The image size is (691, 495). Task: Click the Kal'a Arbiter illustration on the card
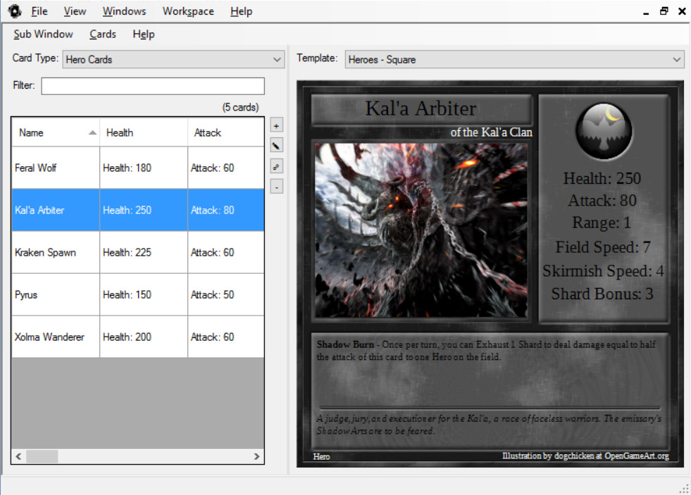(421, 230)
